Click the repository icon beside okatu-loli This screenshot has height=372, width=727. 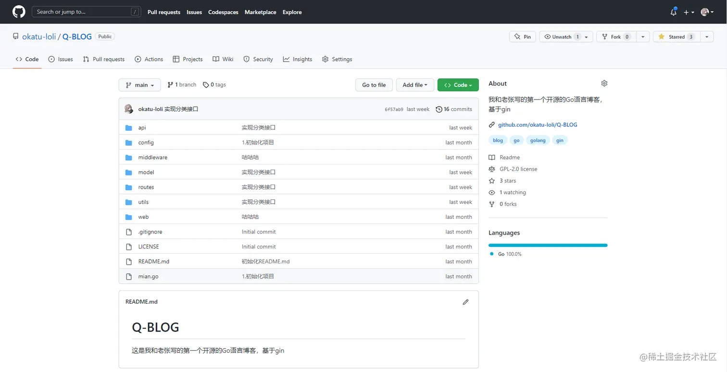click(16, 37)
